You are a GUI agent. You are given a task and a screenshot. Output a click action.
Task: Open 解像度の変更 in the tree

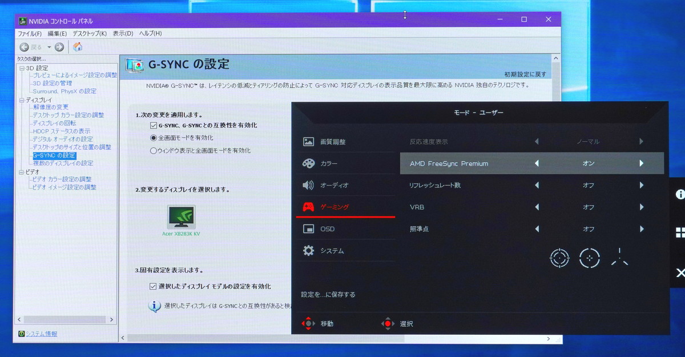[x=51, y=107]
